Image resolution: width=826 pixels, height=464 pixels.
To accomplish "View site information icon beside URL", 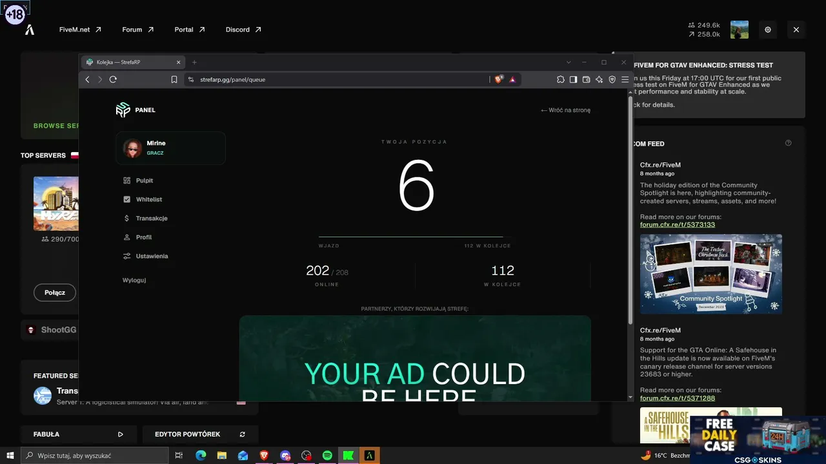I will click(x=190, y=79).
